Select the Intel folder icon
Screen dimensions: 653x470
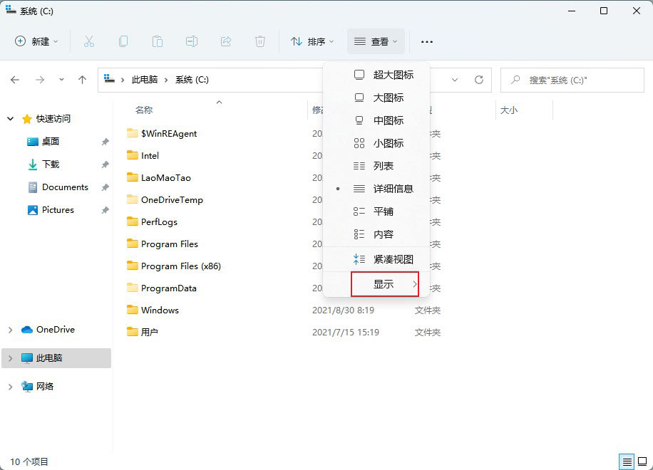(133, 155)
